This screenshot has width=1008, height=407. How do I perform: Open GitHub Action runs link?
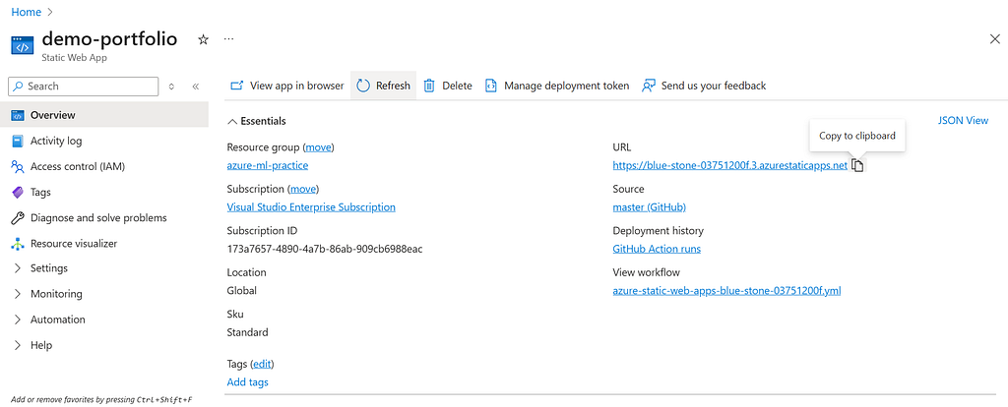657,249
